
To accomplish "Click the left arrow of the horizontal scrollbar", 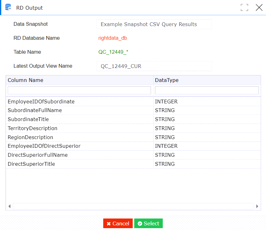I will click(9, 206).
